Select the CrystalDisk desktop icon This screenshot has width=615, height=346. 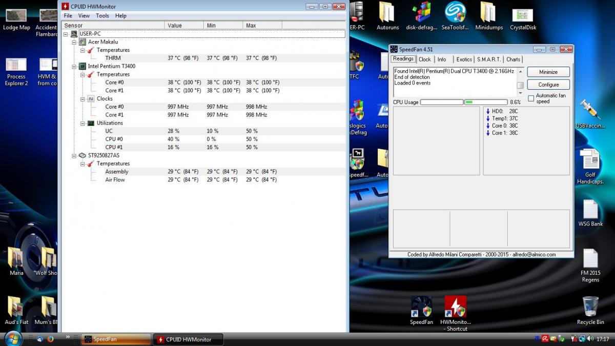click(523, 18)
